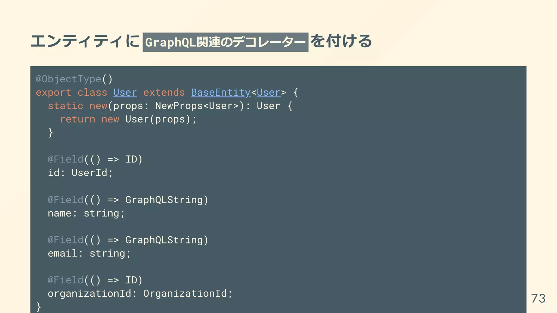Click the 'email: string;' line
557x313 pixels.
pos(89,253)
